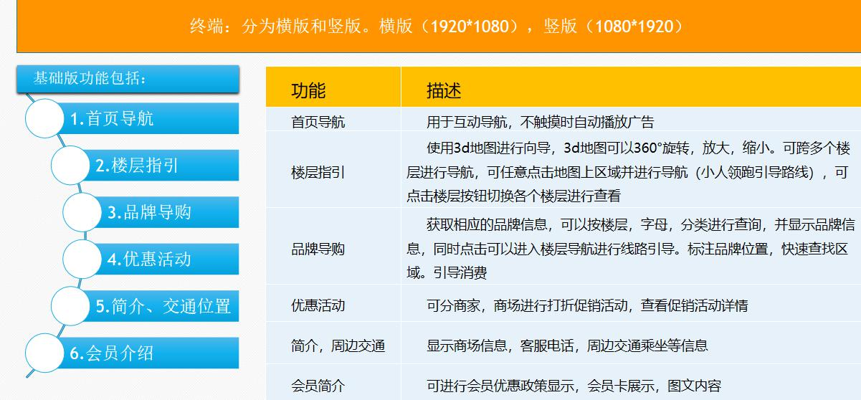Viewport: 861px width, 400px height.
Task: Click the 用于互动导航 description text
Action: click(540, 122)
